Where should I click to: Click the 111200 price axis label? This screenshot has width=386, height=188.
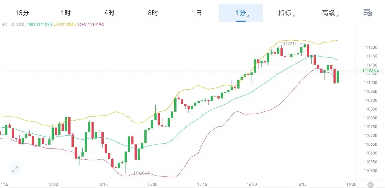click(370, 47)
